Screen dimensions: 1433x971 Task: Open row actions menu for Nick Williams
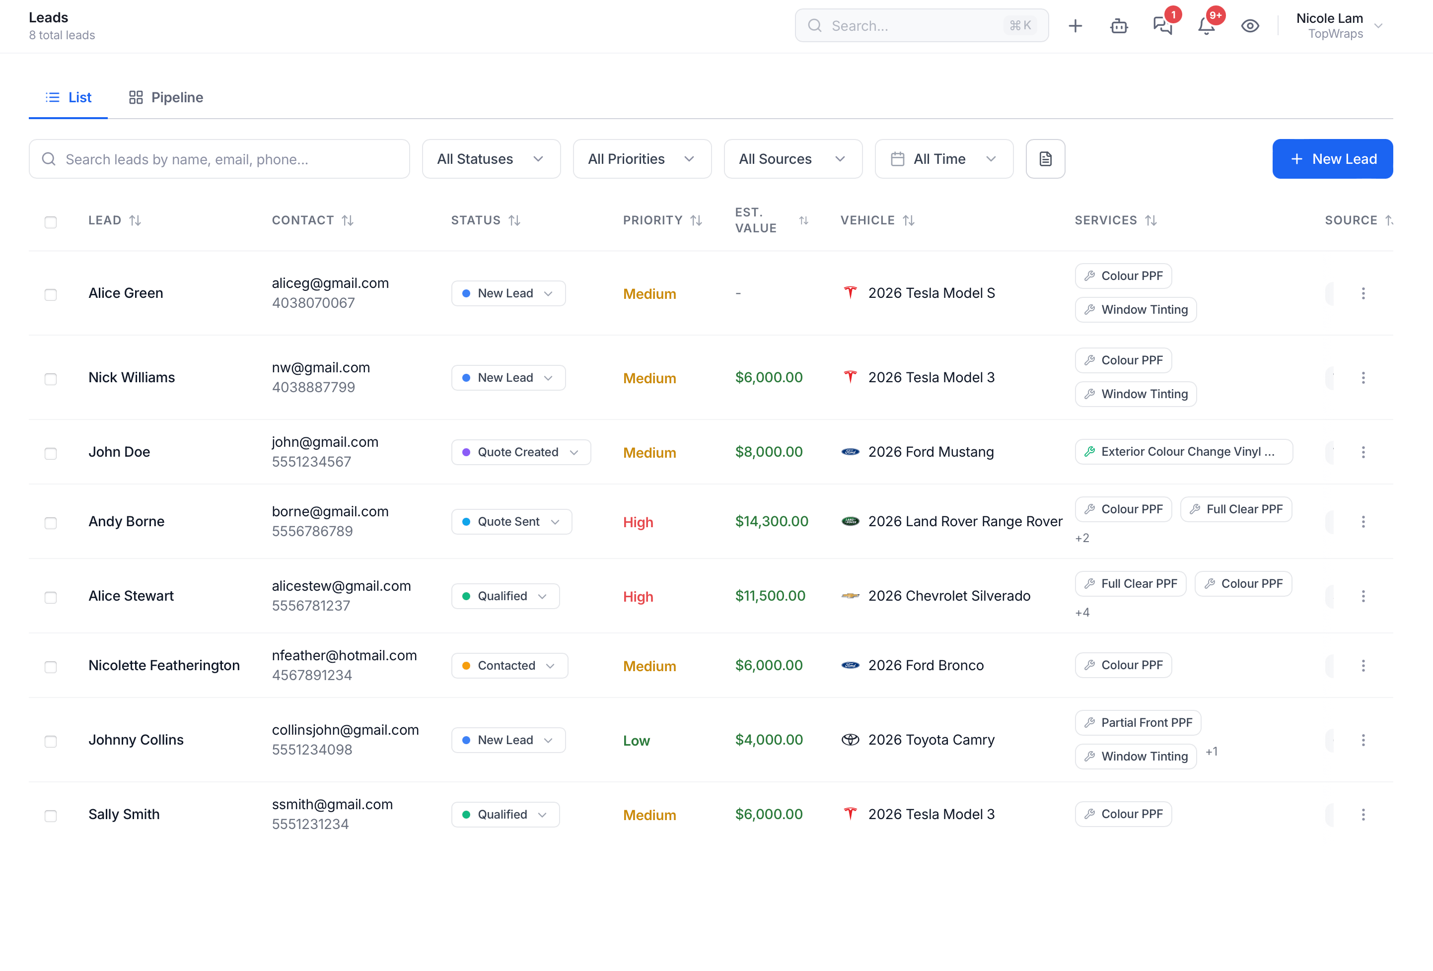click(1362, 378)
